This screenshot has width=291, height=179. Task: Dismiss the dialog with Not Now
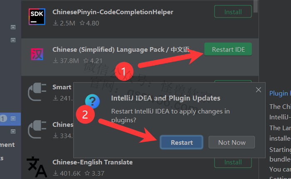pos(232,142)
